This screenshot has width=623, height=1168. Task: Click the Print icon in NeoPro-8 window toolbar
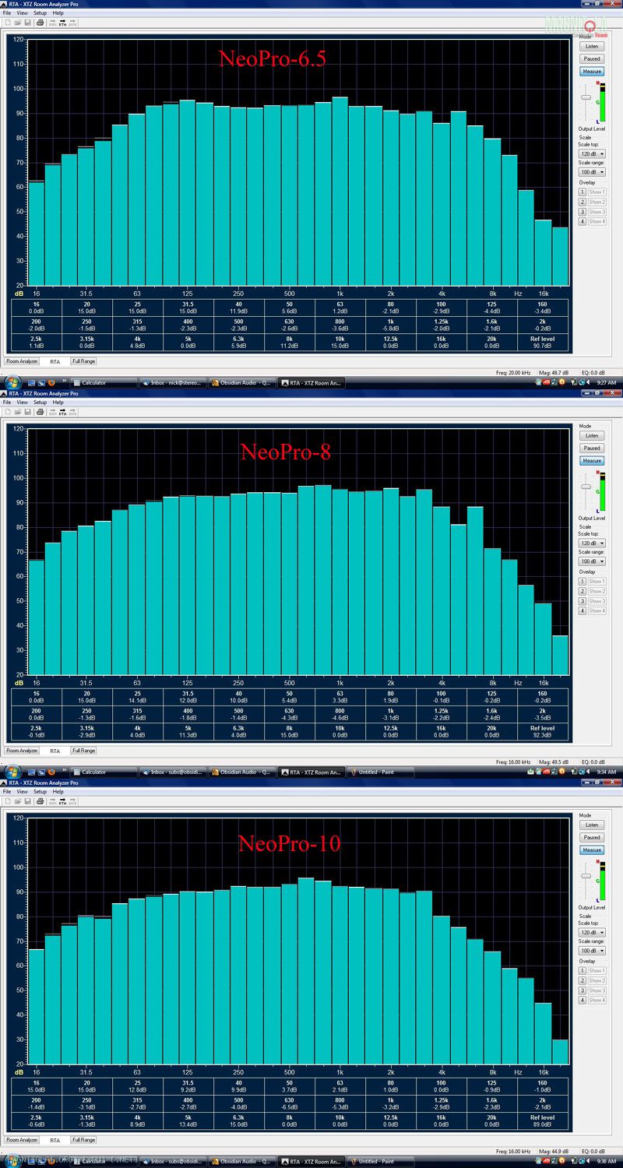point(40,412)
